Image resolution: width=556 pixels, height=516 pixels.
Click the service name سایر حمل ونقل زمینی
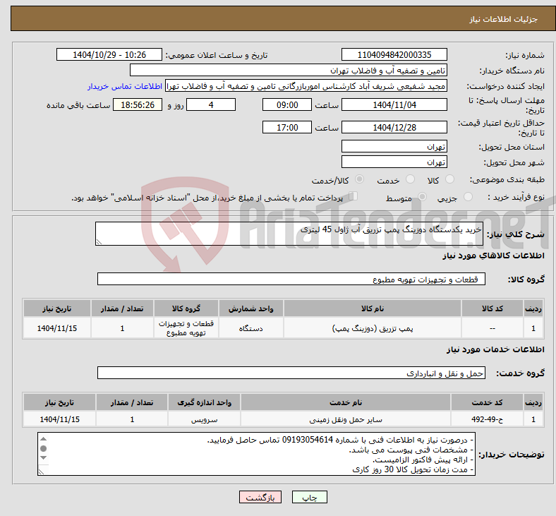pos(346,419)
